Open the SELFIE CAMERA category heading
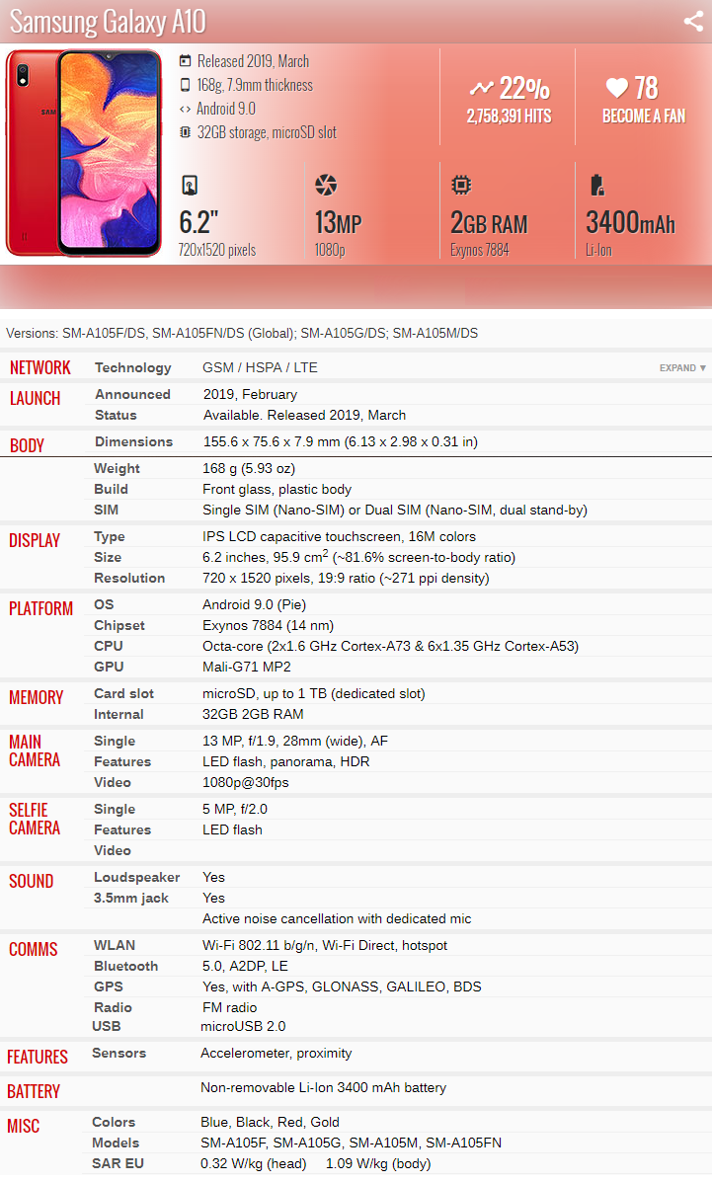The image size is (712, 1183). coord(34,819)
